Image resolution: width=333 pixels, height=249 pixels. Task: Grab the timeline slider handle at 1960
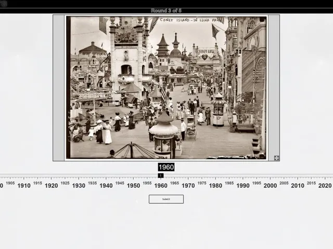pyautogui.click(x=161, y=175)
